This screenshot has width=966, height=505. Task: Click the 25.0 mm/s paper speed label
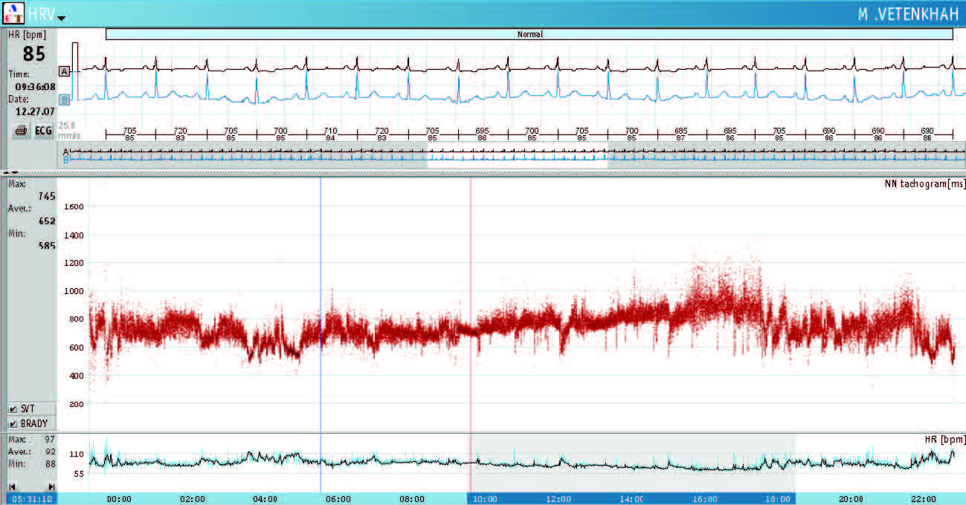click(68, 129)
